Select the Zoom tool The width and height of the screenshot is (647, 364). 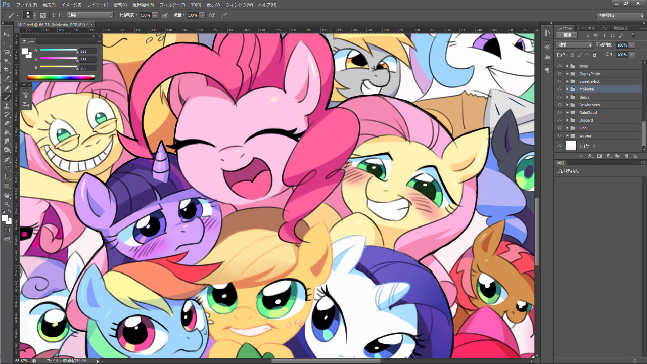pyautogui.click(x=7, y=204)
